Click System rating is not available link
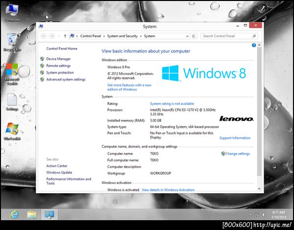This screenshot has height=230, width=294. [x=172, y=103]
